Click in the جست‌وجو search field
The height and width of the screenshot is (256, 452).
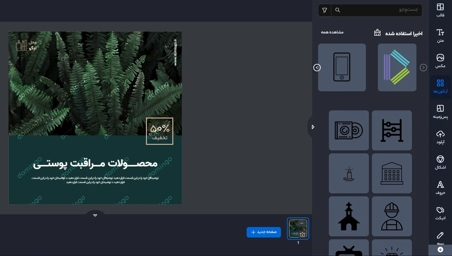376,10
